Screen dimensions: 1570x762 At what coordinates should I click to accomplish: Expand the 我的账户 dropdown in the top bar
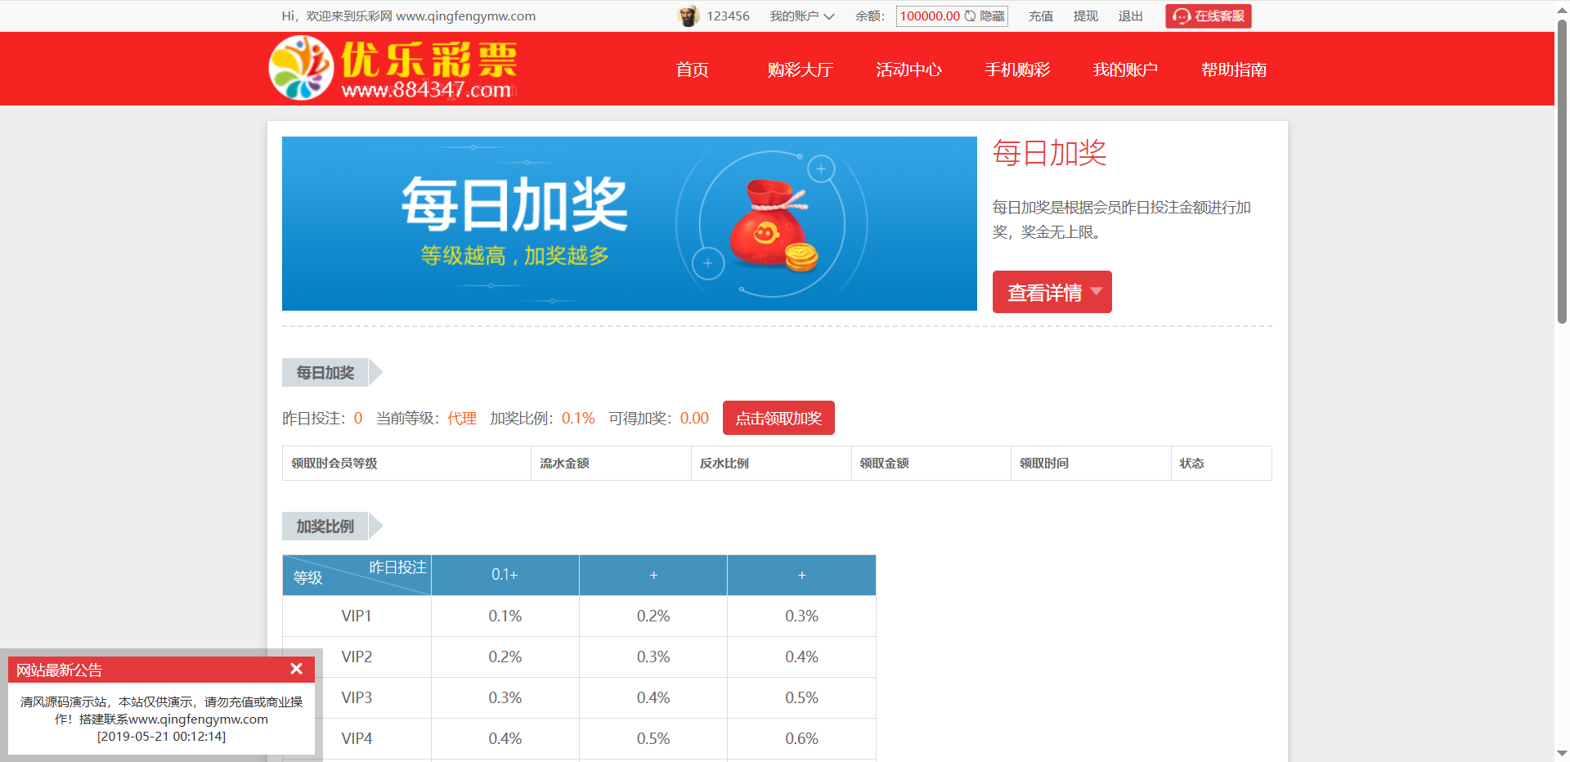pos(801,16)
